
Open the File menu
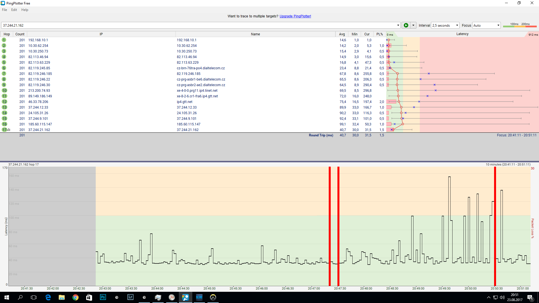click(4, 10)
